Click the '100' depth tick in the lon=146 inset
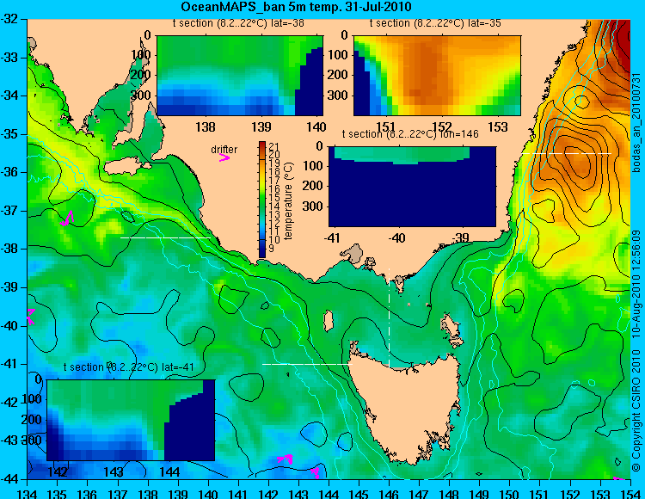This screenshot has height=499, width=645. coord(315,166)
